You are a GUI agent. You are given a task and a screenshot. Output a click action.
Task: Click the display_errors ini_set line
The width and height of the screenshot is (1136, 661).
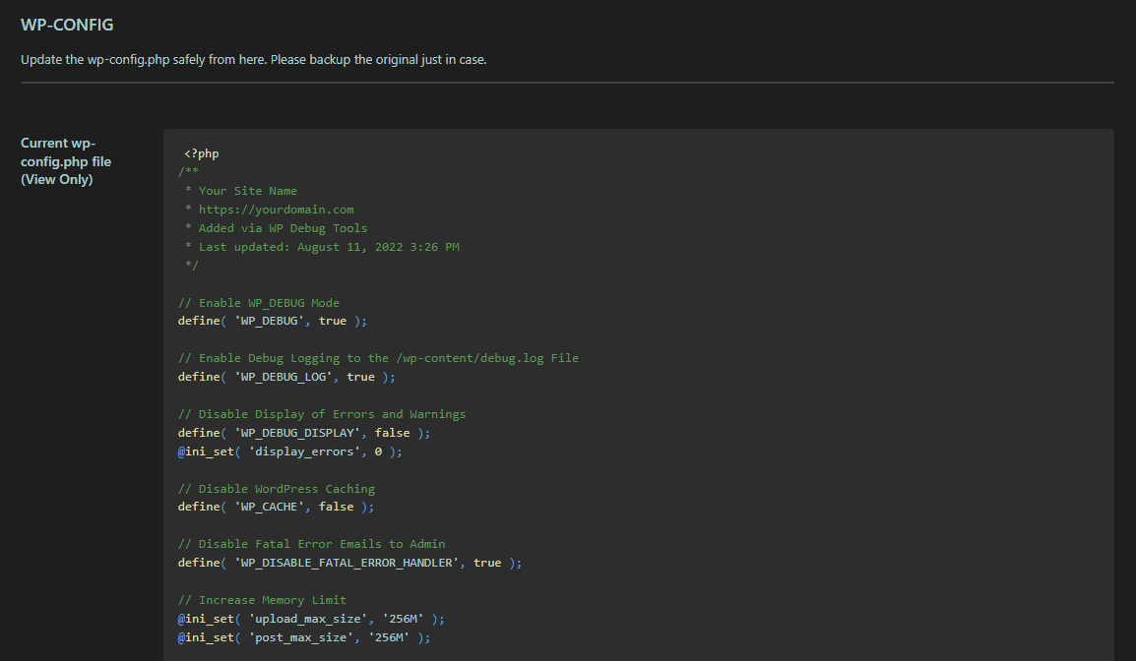(x=290, y=451)
